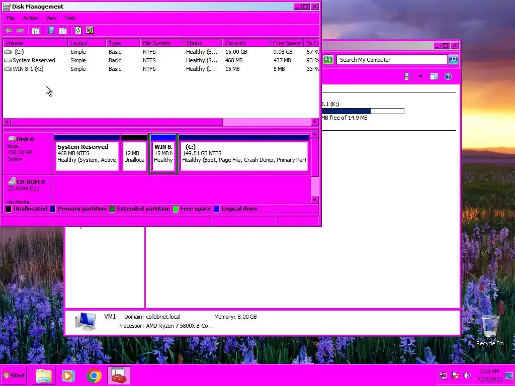The width and height of the screenshot is (515, 386).
Task: Click the network tray icon
Action: (443, 375)
